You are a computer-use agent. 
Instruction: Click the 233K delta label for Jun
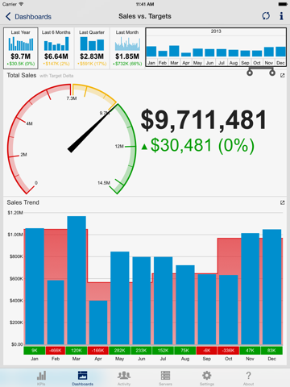(141, 351)
